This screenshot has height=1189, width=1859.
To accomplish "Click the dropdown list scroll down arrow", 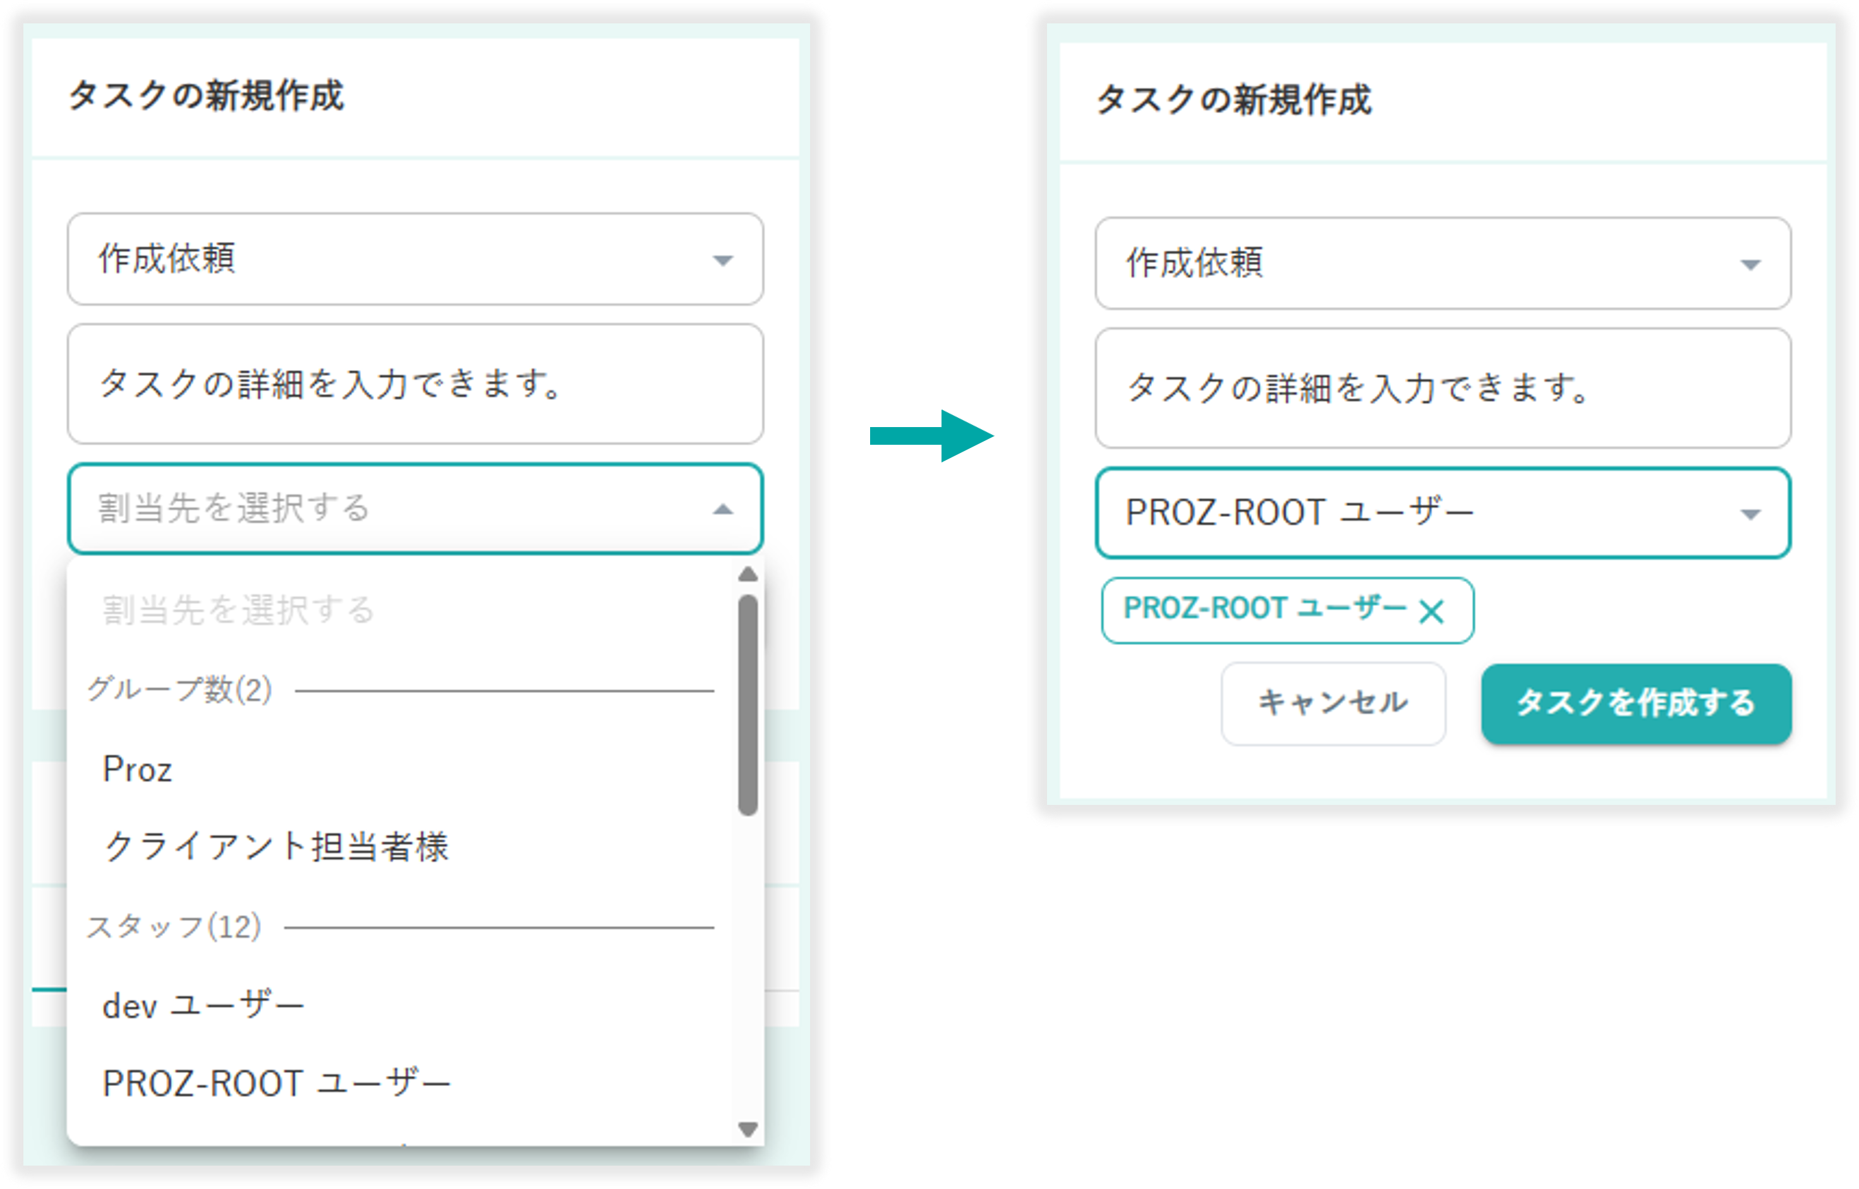I will (748, 1129).
